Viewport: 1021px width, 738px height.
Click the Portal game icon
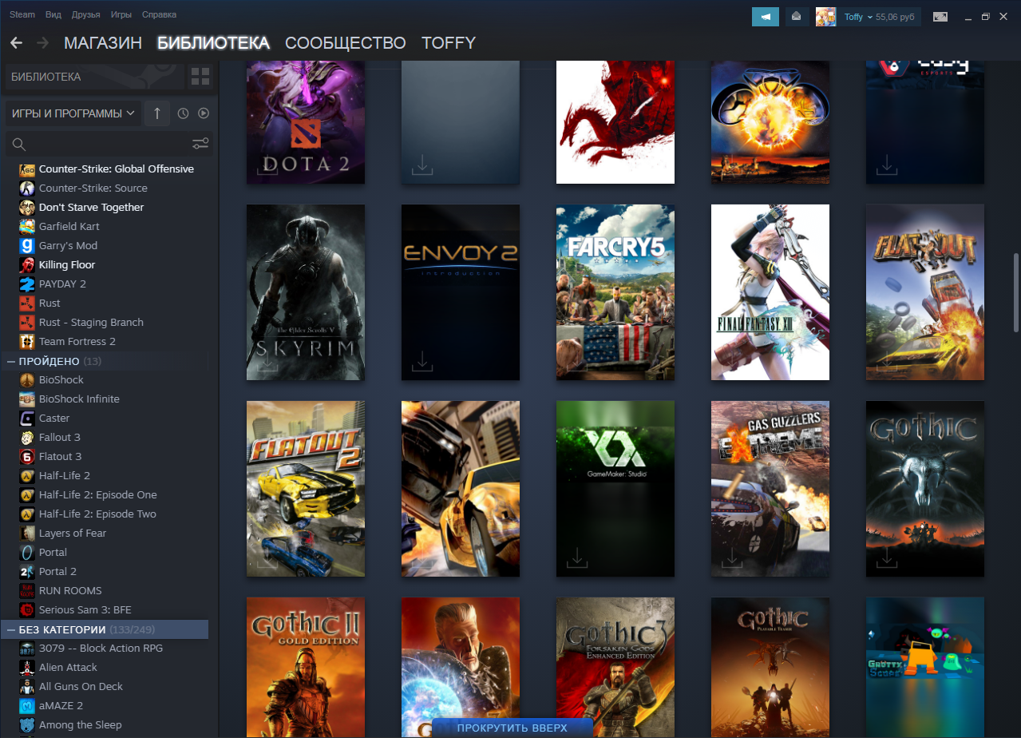click(x=27, y=553)
